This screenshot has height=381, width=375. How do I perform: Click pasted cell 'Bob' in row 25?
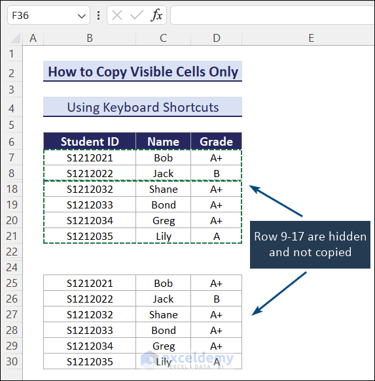click(x=164, y=284)
